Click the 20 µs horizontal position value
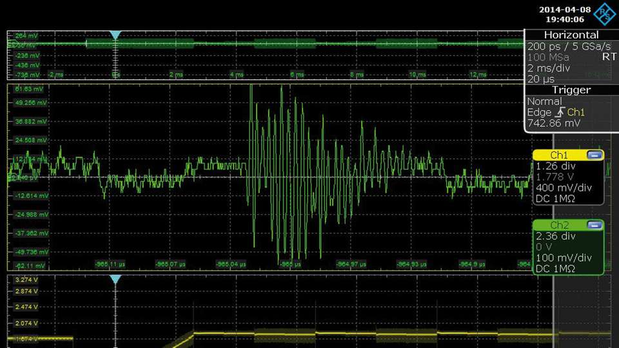 tap(540, 79)
